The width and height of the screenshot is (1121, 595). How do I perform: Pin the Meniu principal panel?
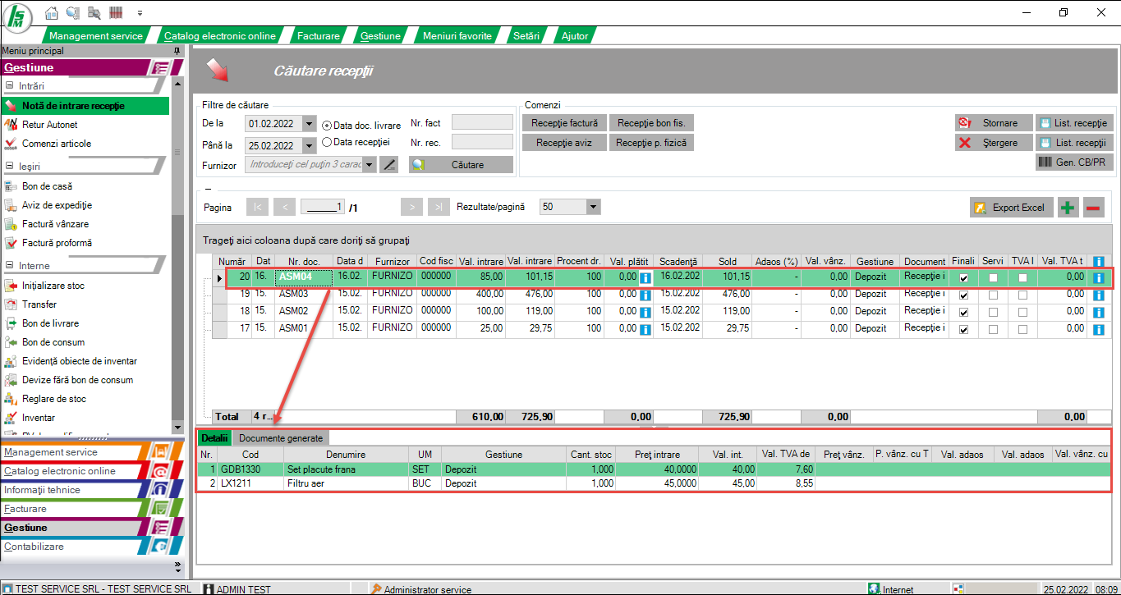point(177,51)
